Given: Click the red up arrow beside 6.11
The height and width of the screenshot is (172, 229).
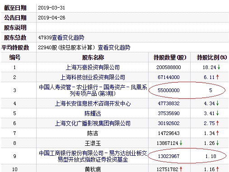Looking at the screenshot, I should [x=217, y=77].
